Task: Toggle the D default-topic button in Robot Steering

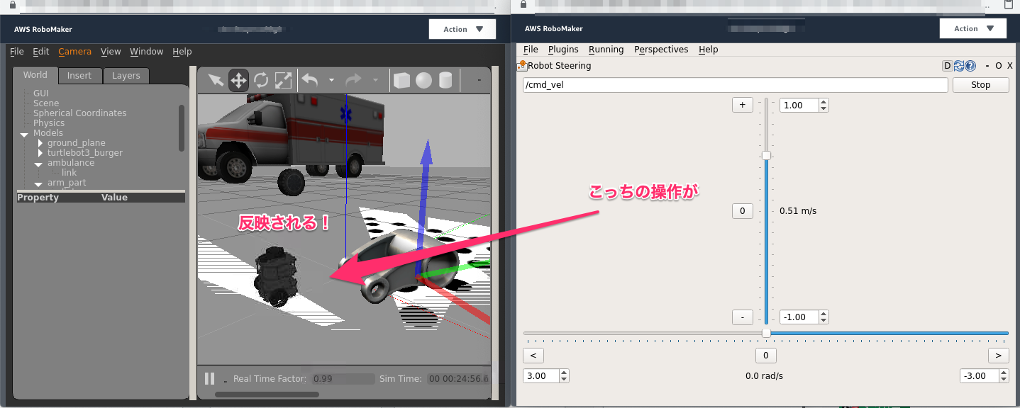Action: point(947,65)
